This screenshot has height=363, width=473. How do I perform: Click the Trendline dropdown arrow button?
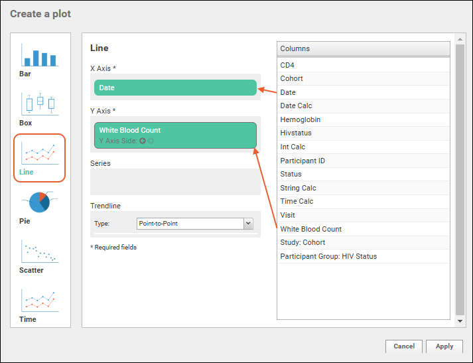coord(249,224)
